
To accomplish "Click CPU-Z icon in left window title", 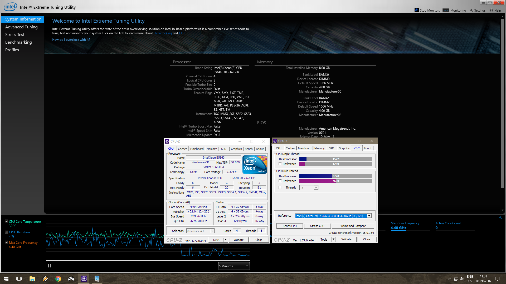I will 167,141.
